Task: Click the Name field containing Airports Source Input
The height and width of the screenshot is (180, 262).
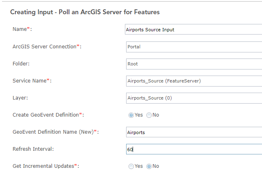Action: point(193,29)
